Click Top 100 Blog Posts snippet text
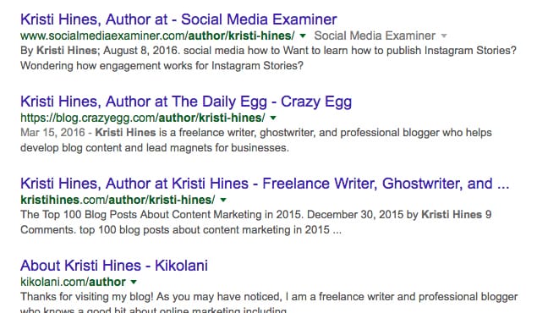Screen dimensions: 537x313 [x=256, y=222]
